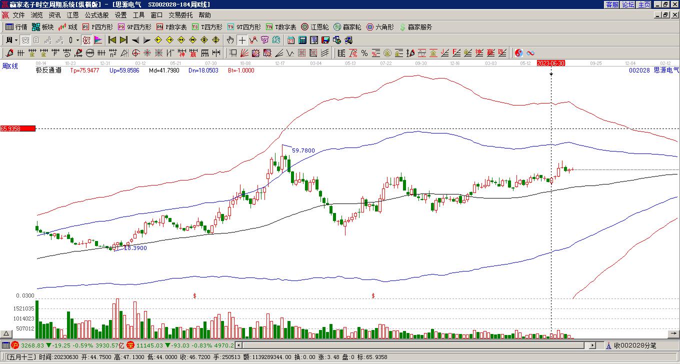Select the red pencil drawing tool
680x364 pixels.
pos(9,53)
